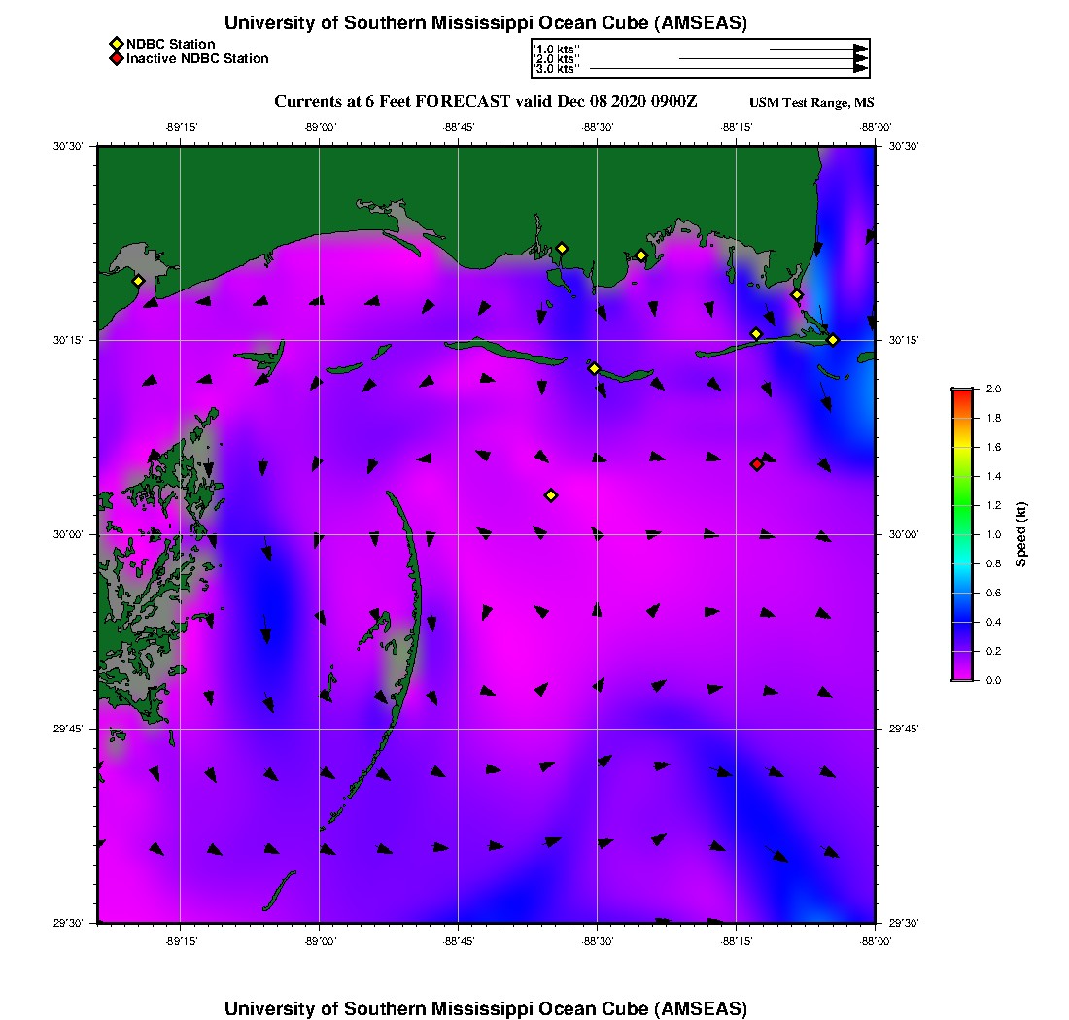Pick the northernmost yellow station marker
Viewport: 1069px width, 1020px height.
pyautogui.click(x=562, y=249)
